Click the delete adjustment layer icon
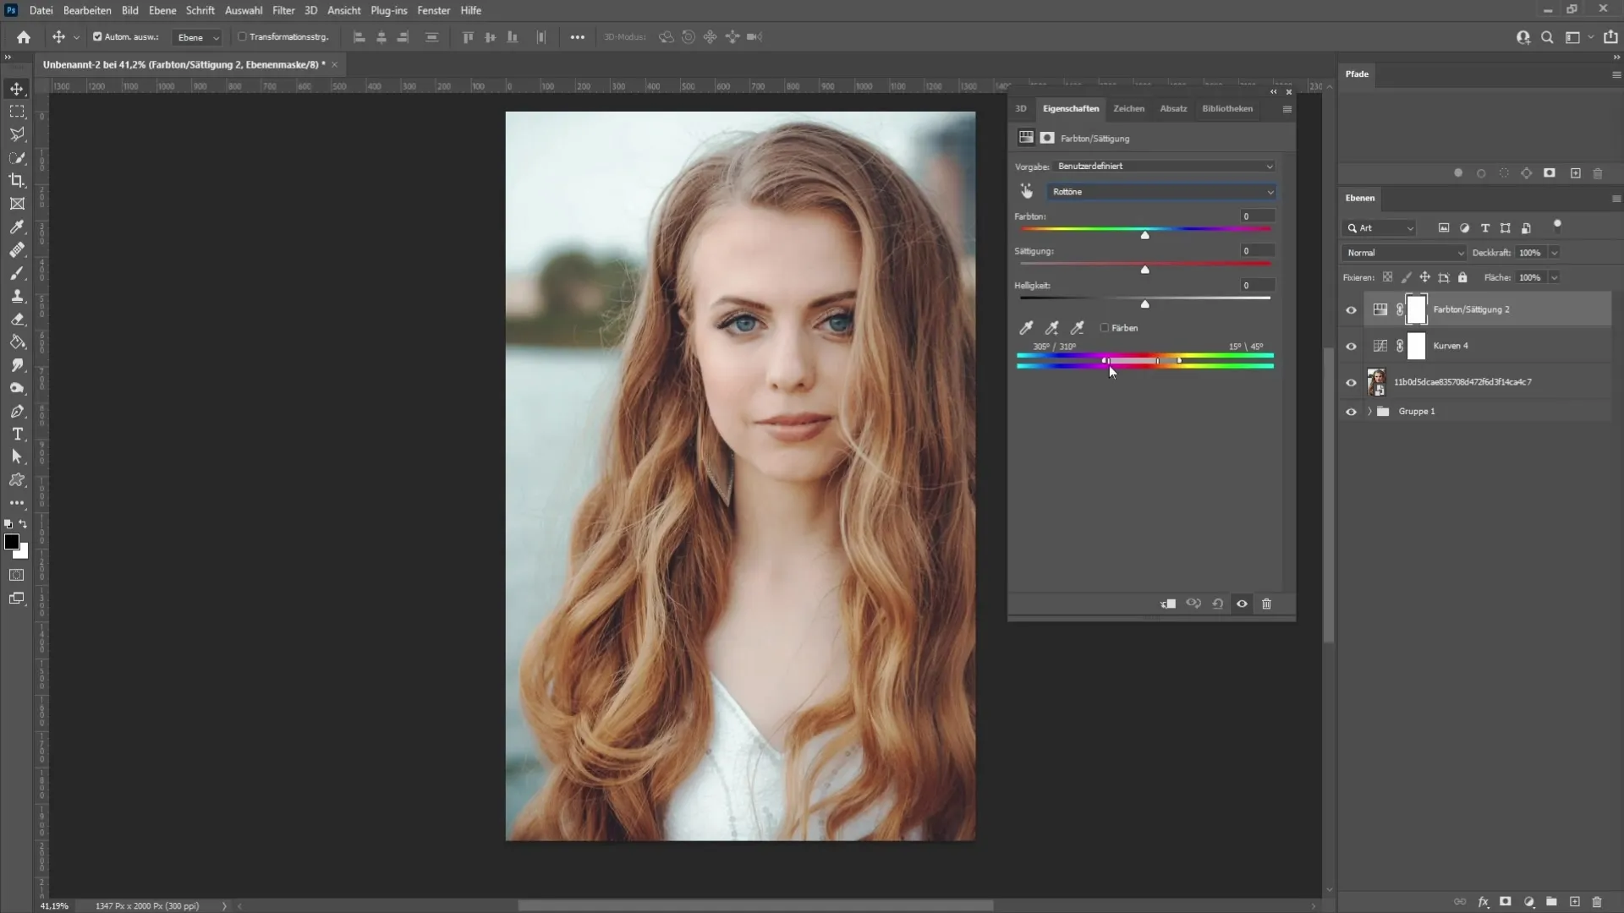The image size is (1624, 913). pyautogui.click(x=1267, y=603)
